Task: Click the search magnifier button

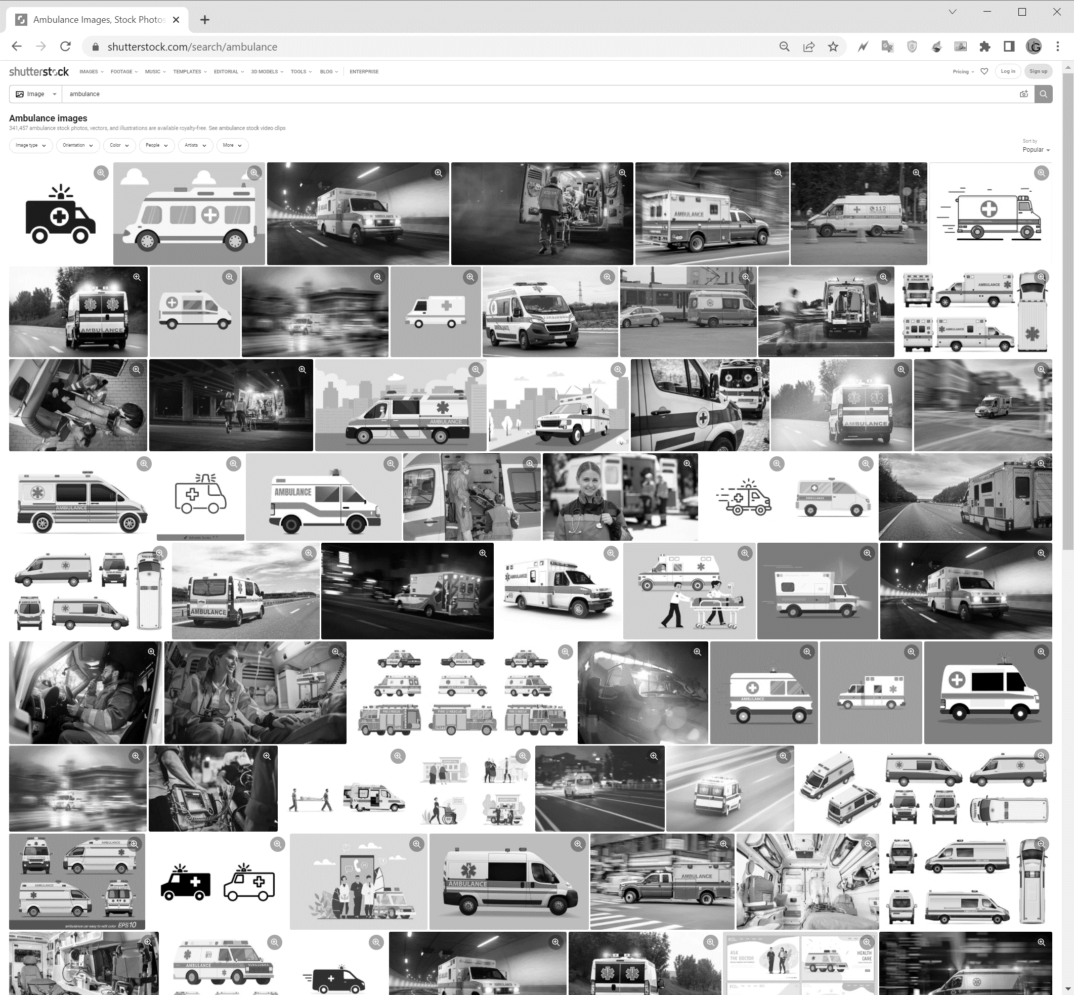Action: pyautogui.click(x=1043, y=94)
